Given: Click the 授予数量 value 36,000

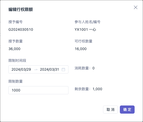Looking at the screenshot, I should pyautogui.click(x=15, y=49).
